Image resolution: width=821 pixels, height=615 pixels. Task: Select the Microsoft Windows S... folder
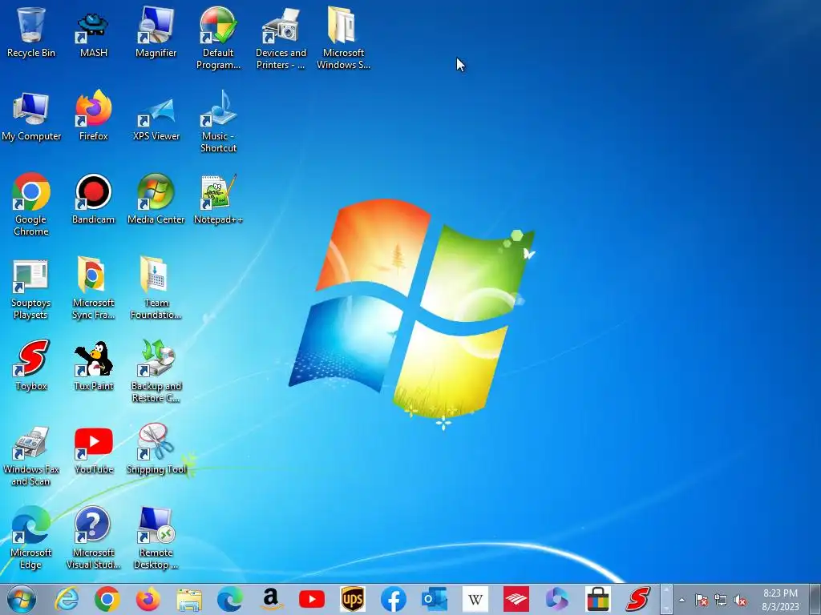coord(343,38)
